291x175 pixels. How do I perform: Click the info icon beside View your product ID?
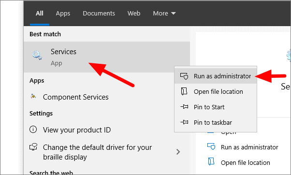pos(33,130)
